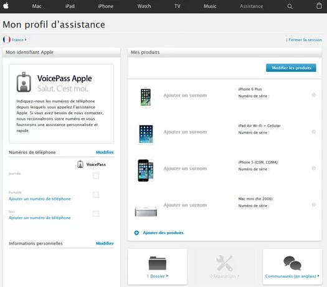This screenshot has height=287, width=327.
Task: Expand iPad Air Wi-Fi + Cellular details arrow
Action: pyautogui.click(x=313, y=132)
